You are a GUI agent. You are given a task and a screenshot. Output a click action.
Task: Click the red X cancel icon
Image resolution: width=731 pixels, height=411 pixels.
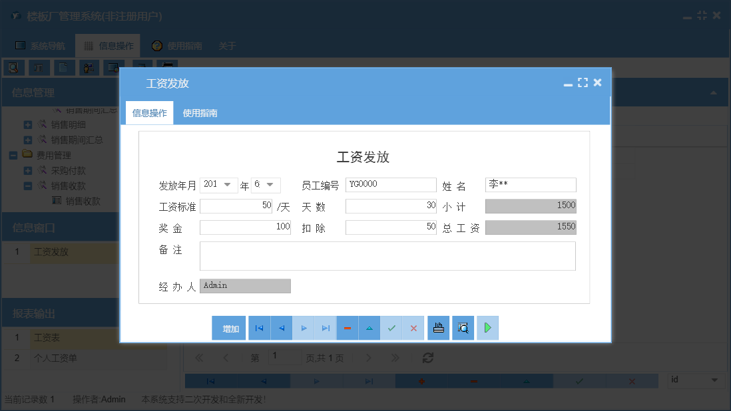(x=413, y=328)
